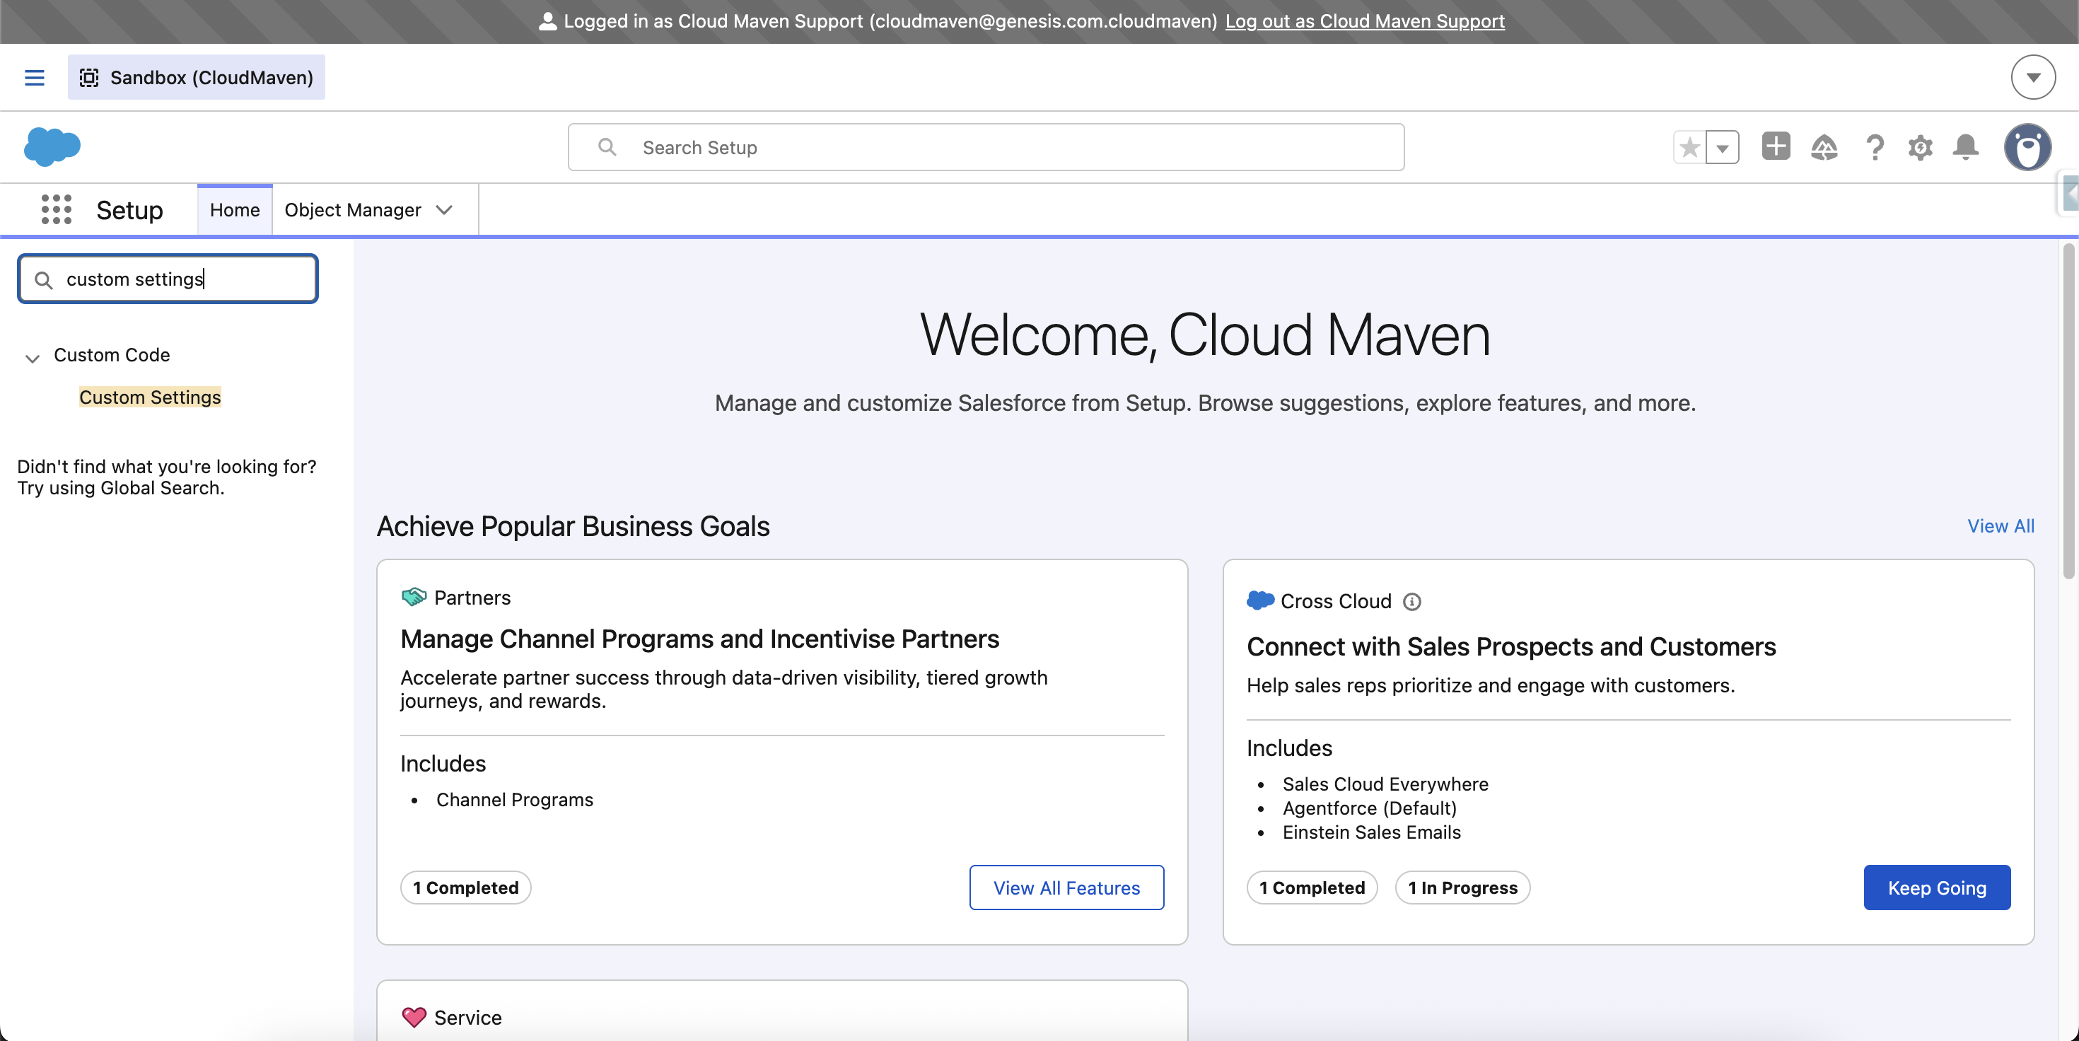Click the Cross Cloud card label
This screenshot has height=1041, width=2079.
(1336, 601)
